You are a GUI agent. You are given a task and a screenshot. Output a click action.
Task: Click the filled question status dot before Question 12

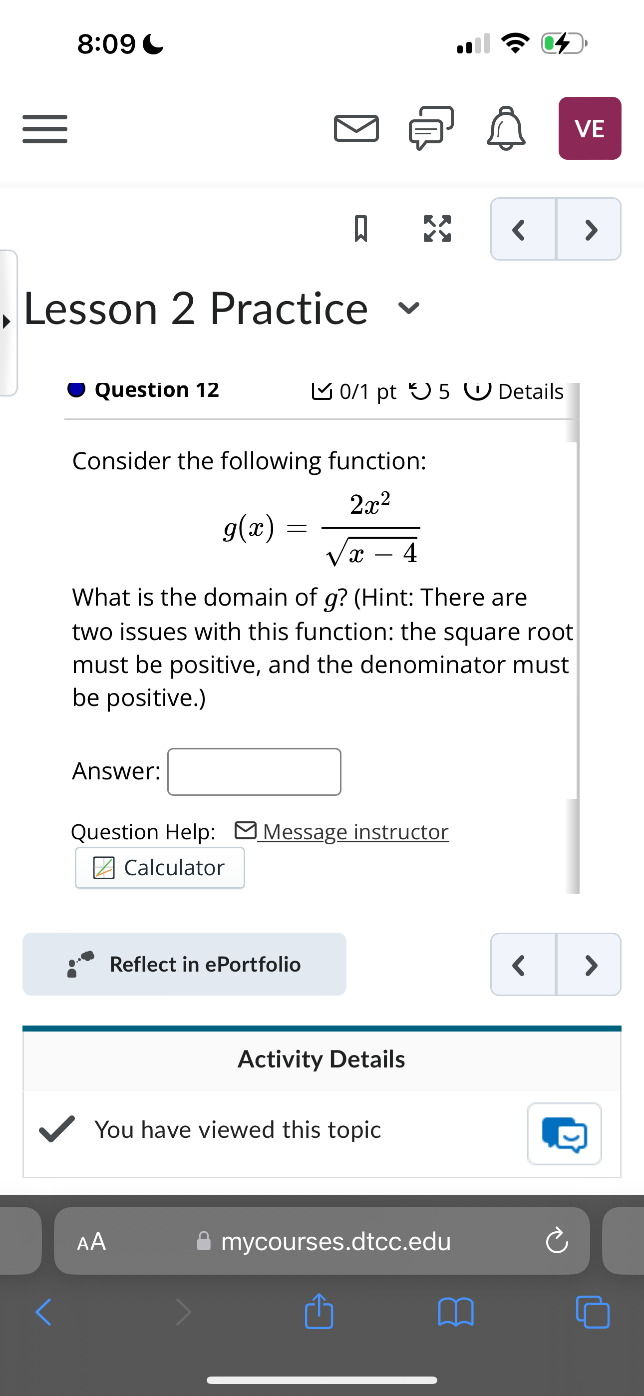coord(75,389)
